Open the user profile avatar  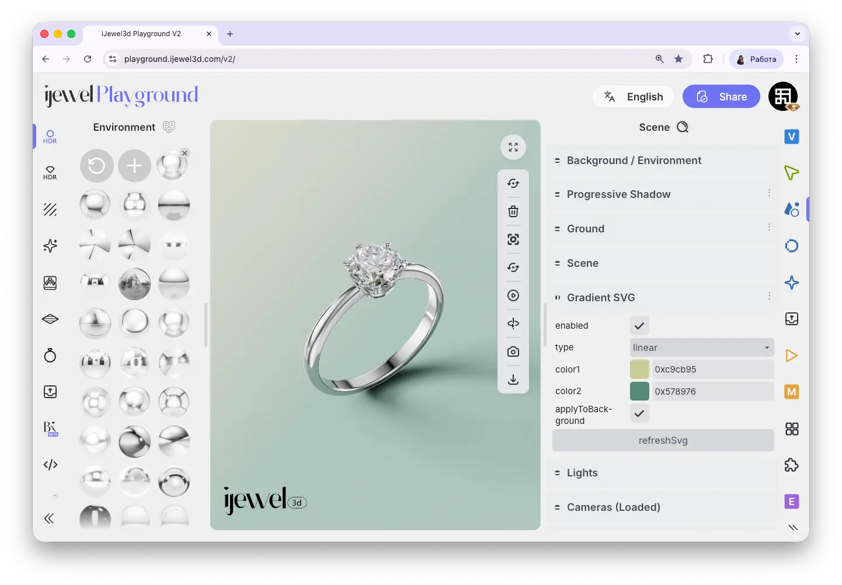tap(783, 96)
